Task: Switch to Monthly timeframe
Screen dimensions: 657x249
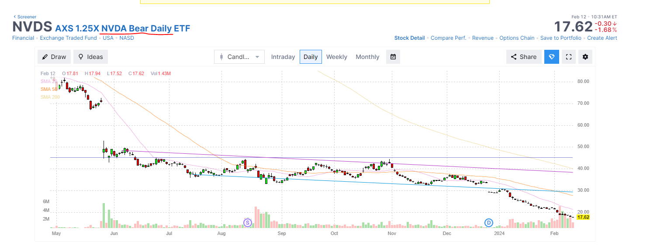Action: pyautogui.click(x=367, y=57)
